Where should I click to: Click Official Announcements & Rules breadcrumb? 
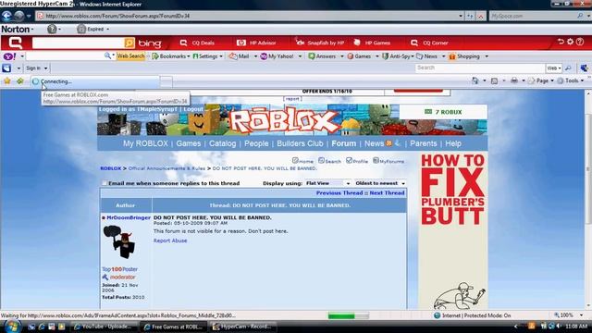[166, 168]
